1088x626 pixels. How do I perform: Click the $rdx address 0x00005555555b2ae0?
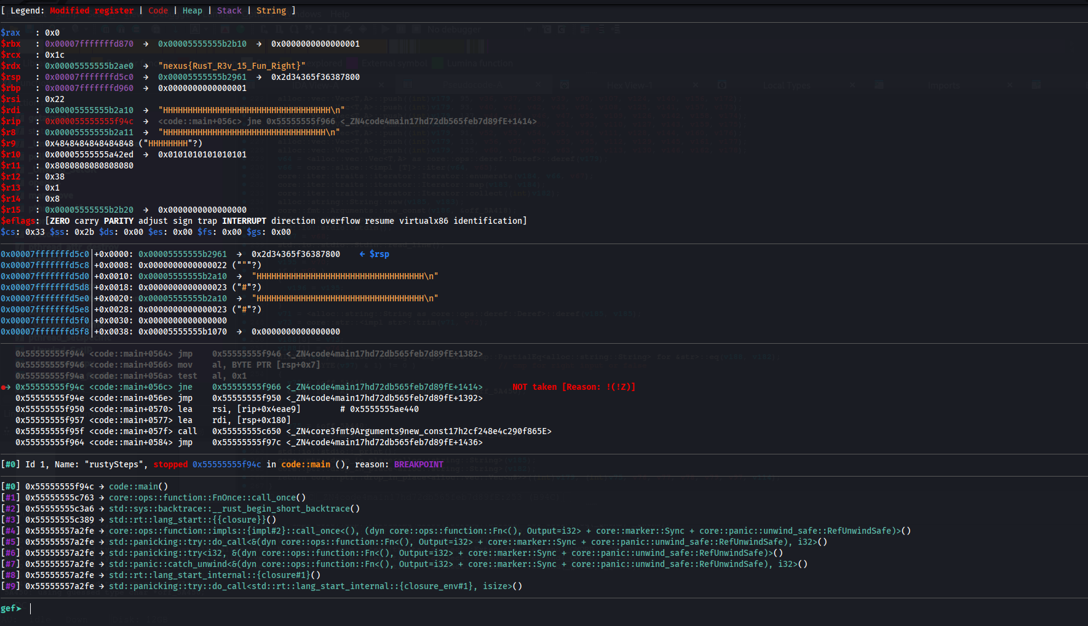pos(89,66)
